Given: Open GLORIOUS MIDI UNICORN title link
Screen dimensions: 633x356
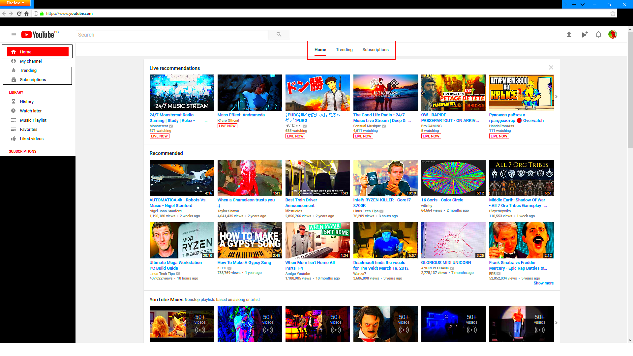Looking at the screenshot, I should click(446, 263).
